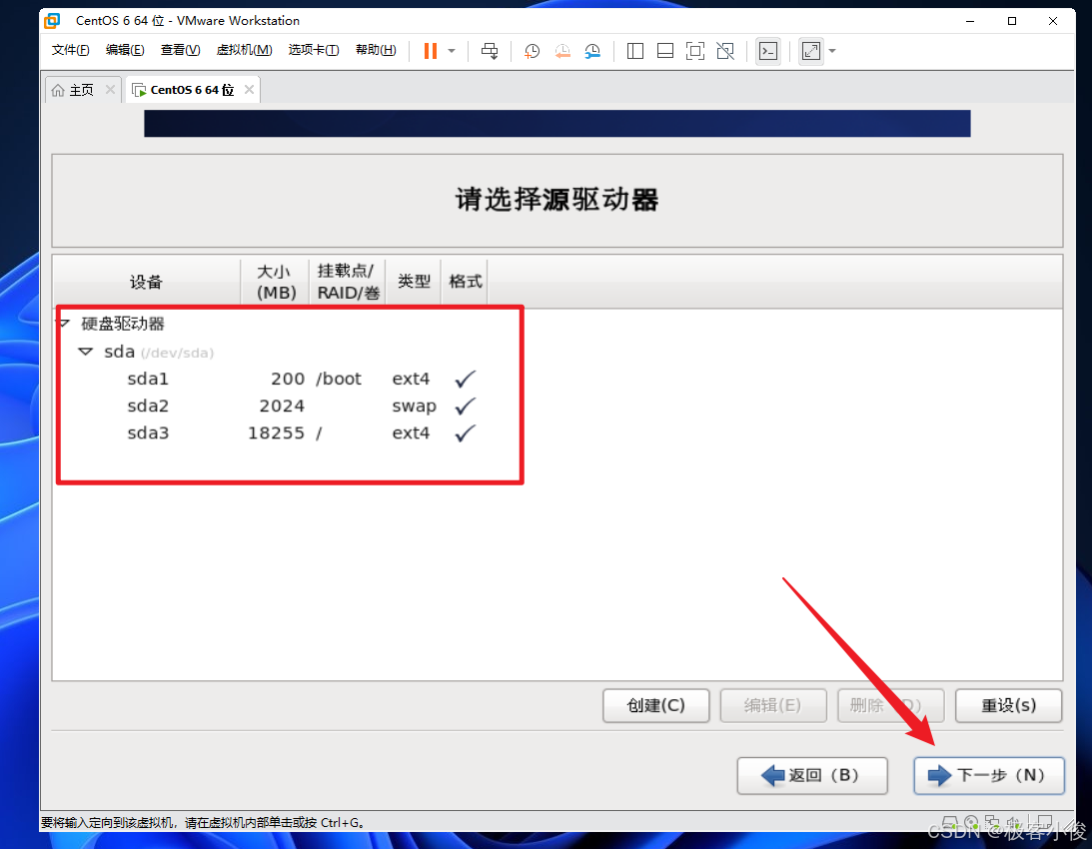Collapse the 硬盘驱动器 tree node
The width and height of the screenshot is (1092, 849).
pyautogui.click(x=65, y=324)
